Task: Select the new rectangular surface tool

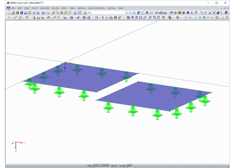Action: (x=65, y=18)
